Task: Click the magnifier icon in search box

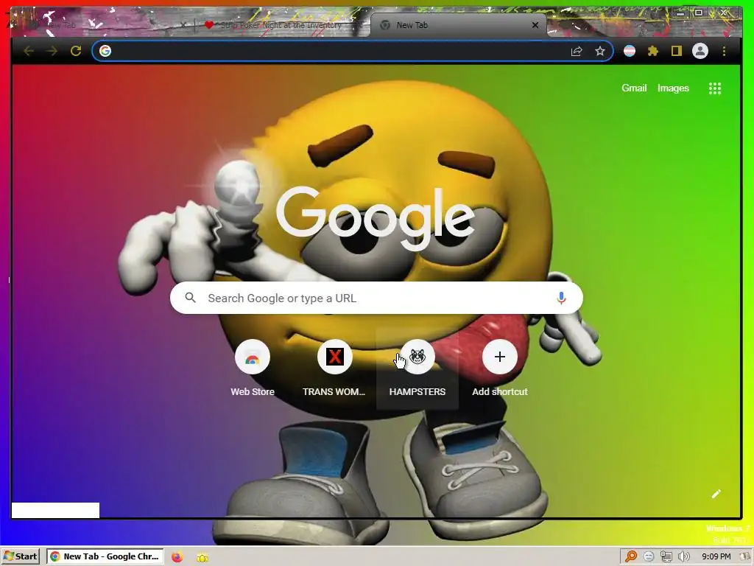Action: [191, 298]
